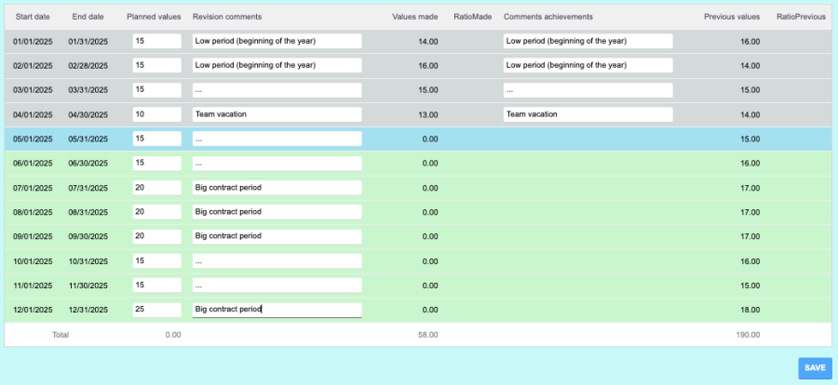Viewport: 838px width, 385px height.
Task: Edit revision comment for 05/01/2025 row
Action: tap(277, 139)
